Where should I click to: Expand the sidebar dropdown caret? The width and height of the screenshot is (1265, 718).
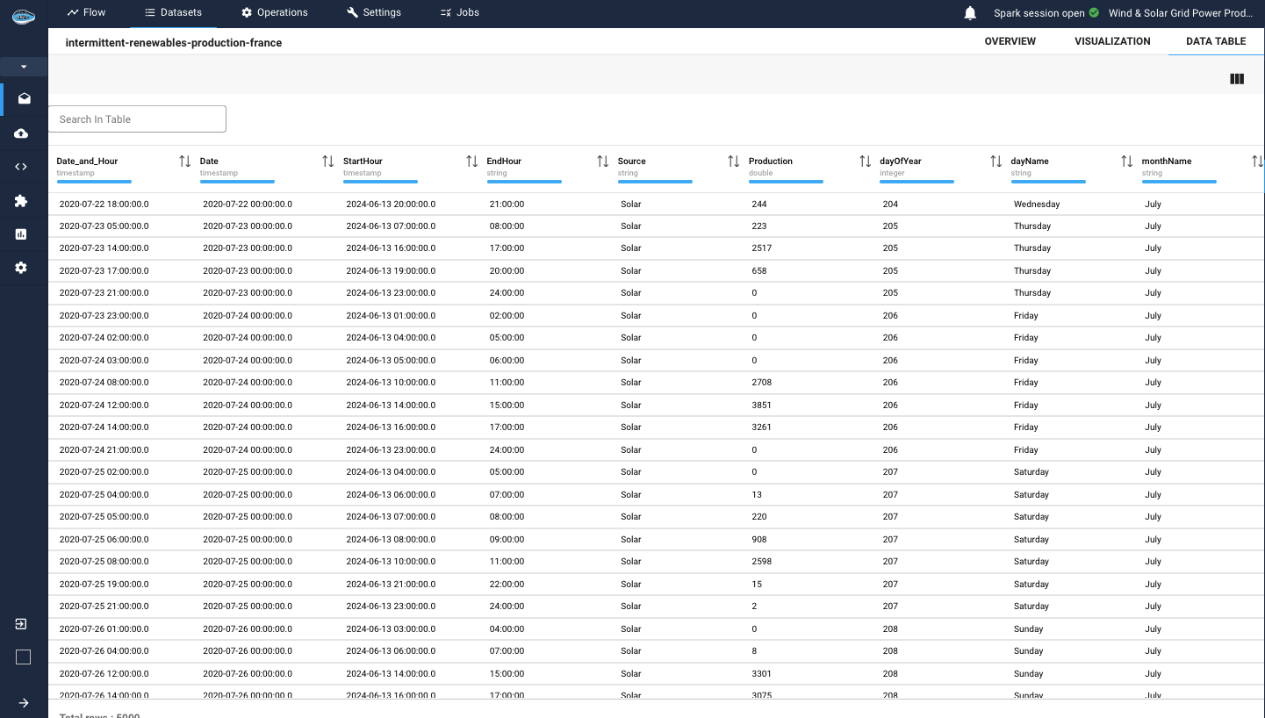click(x=24, y=67)
